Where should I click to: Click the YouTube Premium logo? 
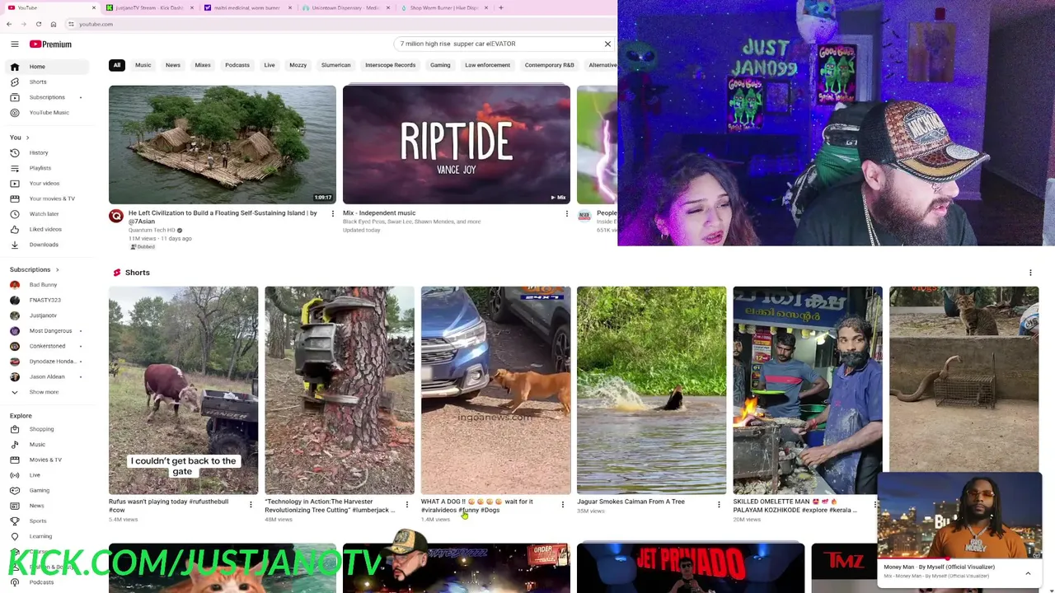tap(50, 44)
